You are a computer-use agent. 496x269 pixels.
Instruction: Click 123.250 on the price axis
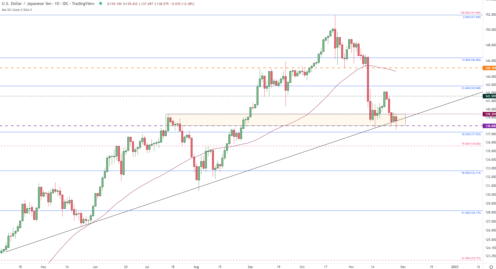[490, 256]
